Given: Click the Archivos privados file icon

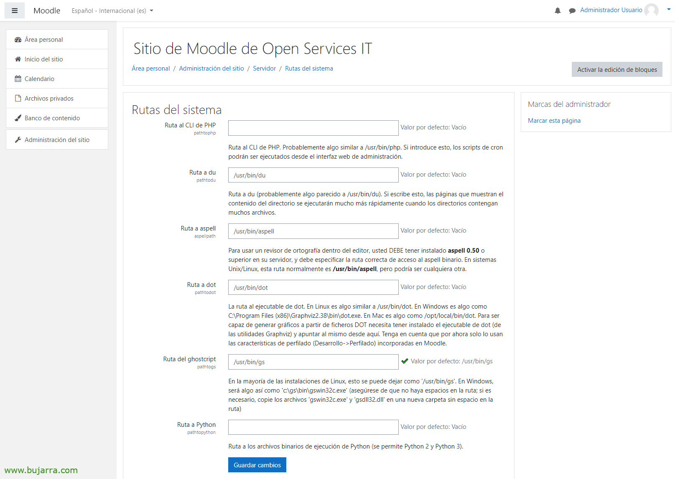Looking at the screenshot, I should [x=18, y=99].
